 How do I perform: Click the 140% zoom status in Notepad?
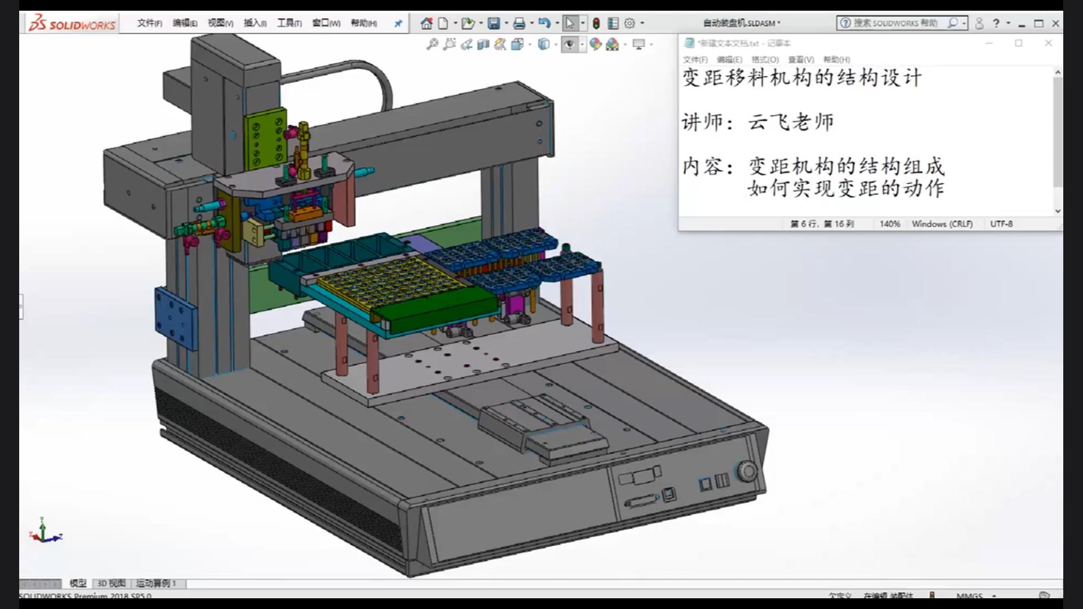pyautogui.click(x=890, y=224)
